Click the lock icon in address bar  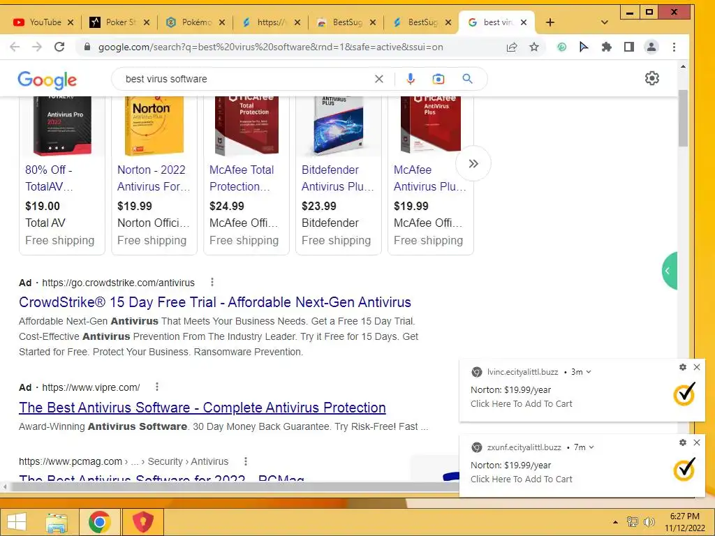coord(87,47)
